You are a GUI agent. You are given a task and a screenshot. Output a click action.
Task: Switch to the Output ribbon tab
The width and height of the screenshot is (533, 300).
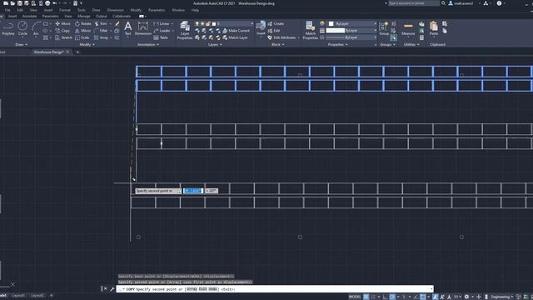(101, 17)
